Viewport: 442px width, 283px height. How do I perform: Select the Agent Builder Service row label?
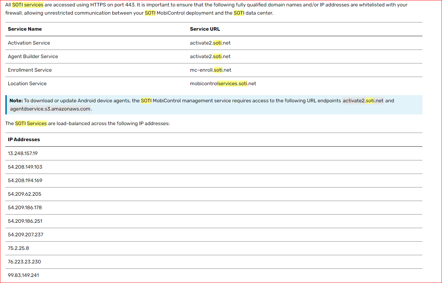33,56
